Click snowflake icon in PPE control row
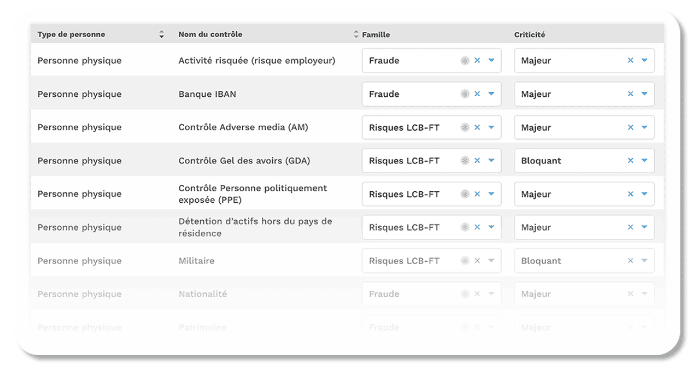This screenshot has height=365, width=695. point(464,194)
